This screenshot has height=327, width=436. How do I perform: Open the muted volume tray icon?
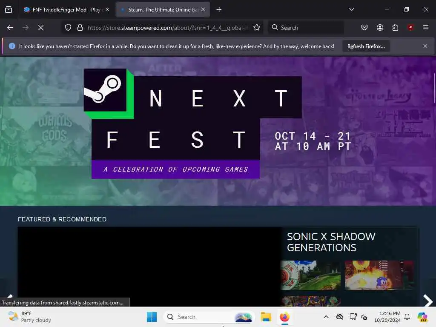coord(364,317)
